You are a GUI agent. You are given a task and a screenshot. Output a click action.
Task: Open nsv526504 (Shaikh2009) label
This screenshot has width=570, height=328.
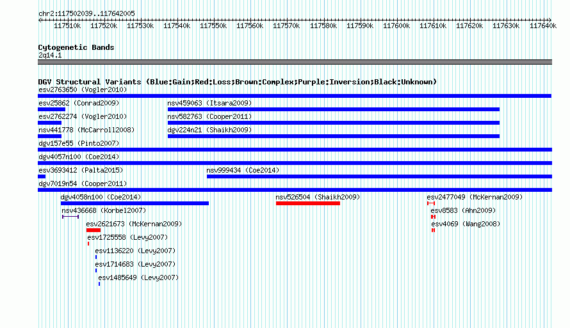[x=318, y=197]
